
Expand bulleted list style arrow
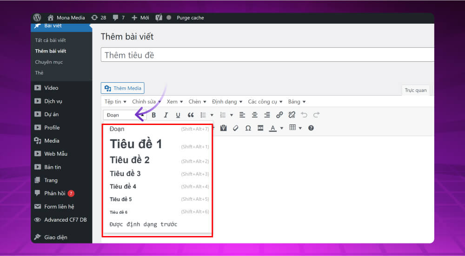[x=212, y=115]
